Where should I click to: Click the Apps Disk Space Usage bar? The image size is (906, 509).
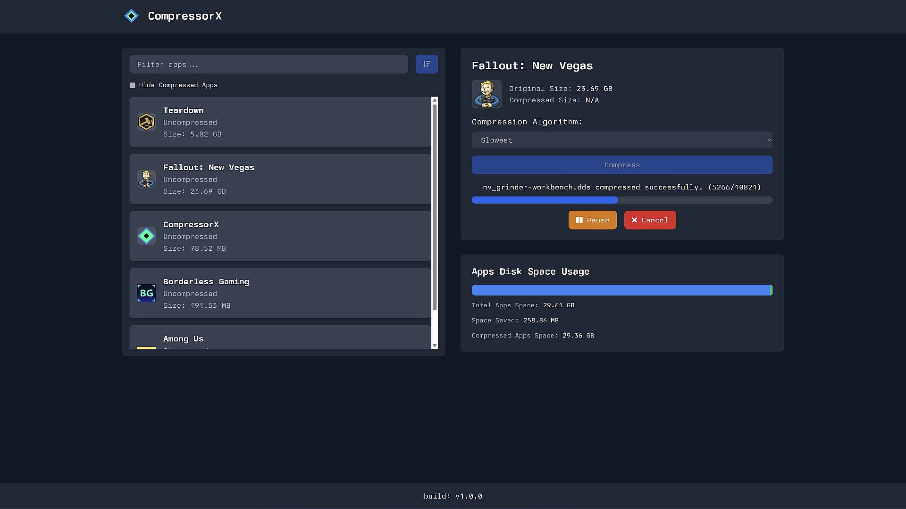[622, 290]
